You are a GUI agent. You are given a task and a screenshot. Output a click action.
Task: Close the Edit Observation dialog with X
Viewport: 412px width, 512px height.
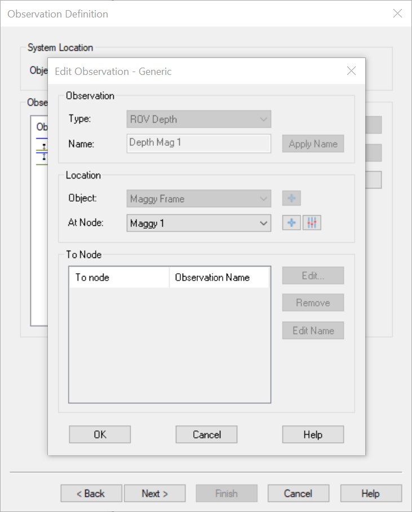point(351,71)
